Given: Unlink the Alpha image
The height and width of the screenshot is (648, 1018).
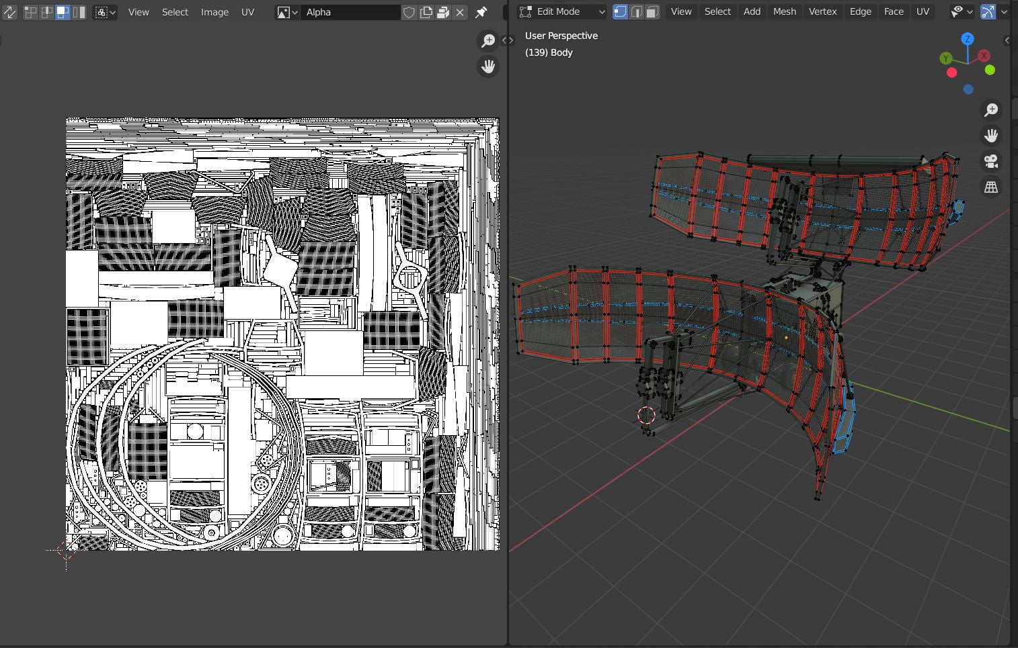Looking at the screenshot, I should pos(460,12).
